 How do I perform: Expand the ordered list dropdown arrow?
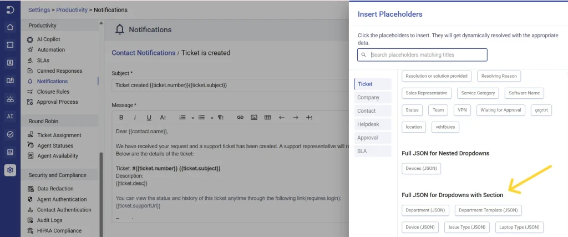pyautogui.click(x=192, y=118)
